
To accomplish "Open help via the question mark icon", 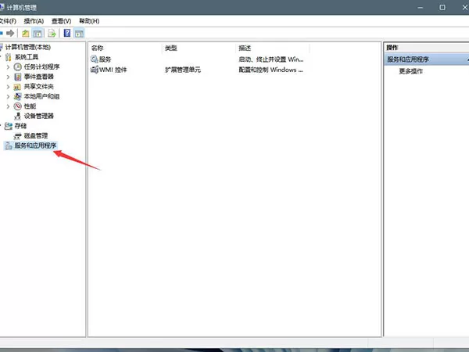I will coord(67,33).
